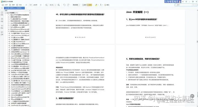Select the highlighter pen tool
The height and width of the screenshot is (107, 198).
point(96,5)
